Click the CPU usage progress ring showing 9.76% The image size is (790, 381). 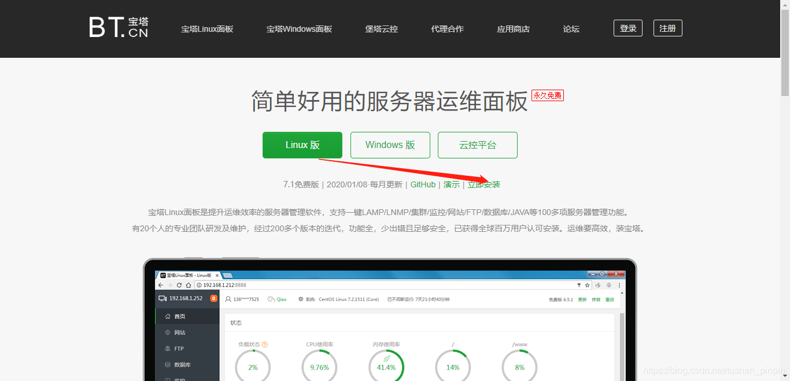[x=319, y=367]
